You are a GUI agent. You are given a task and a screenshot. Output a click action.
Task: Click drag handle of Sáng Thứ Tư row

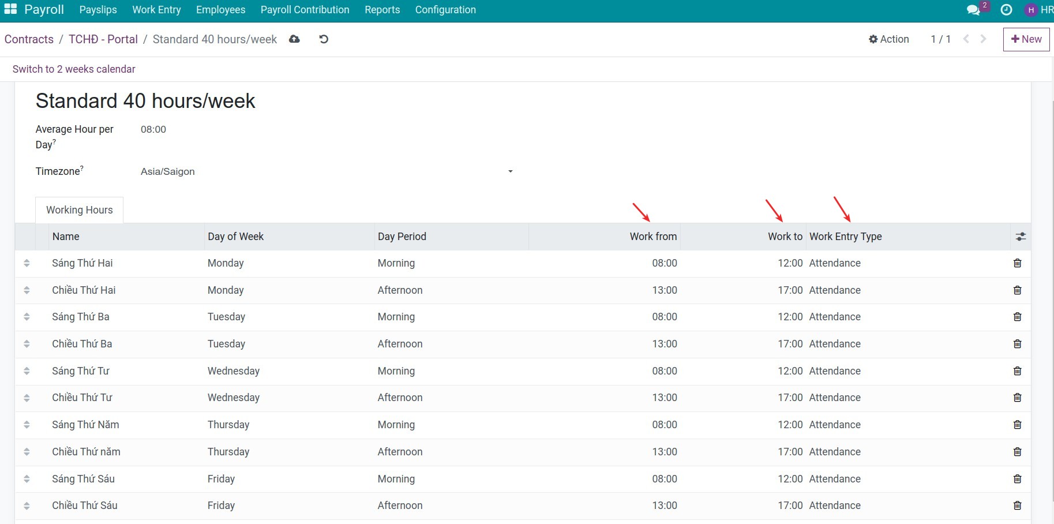27,371
